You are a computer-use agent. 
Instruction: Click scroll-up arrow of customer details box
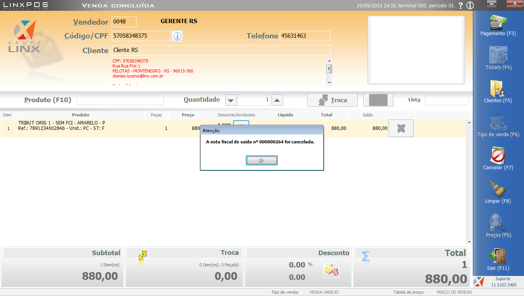329,60
